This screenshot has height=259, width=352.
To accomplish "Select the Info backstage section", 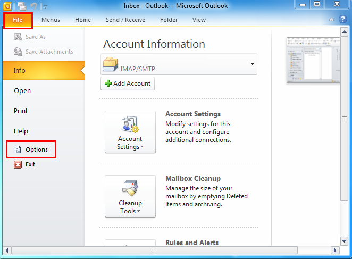I will [44, 70].
